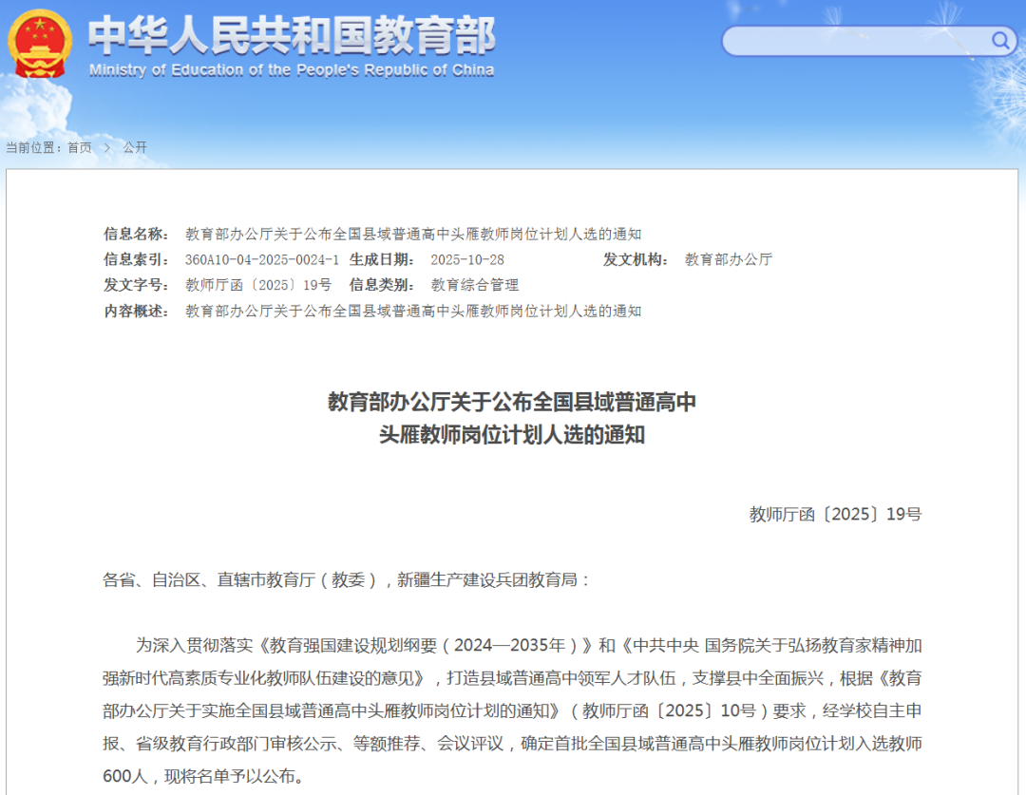
Task: Click index number 360A10-04-2025-0024-1
Action: pos(261,259)
